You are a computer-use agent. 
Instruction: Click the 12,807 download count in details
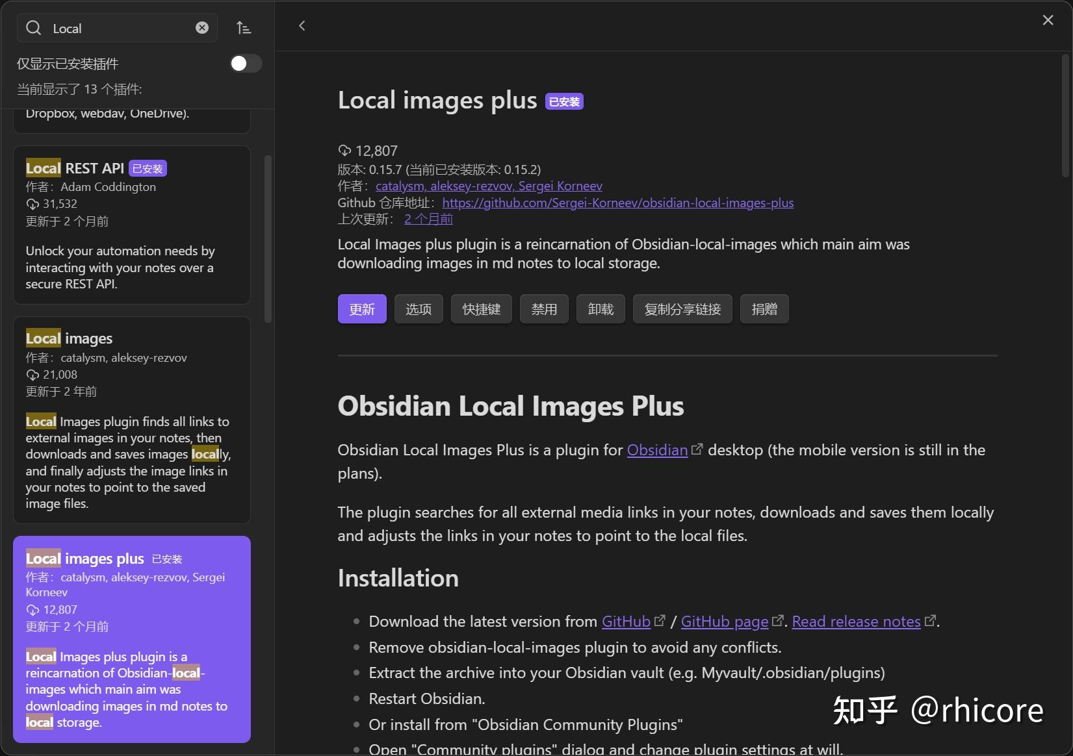coord(376,151)
